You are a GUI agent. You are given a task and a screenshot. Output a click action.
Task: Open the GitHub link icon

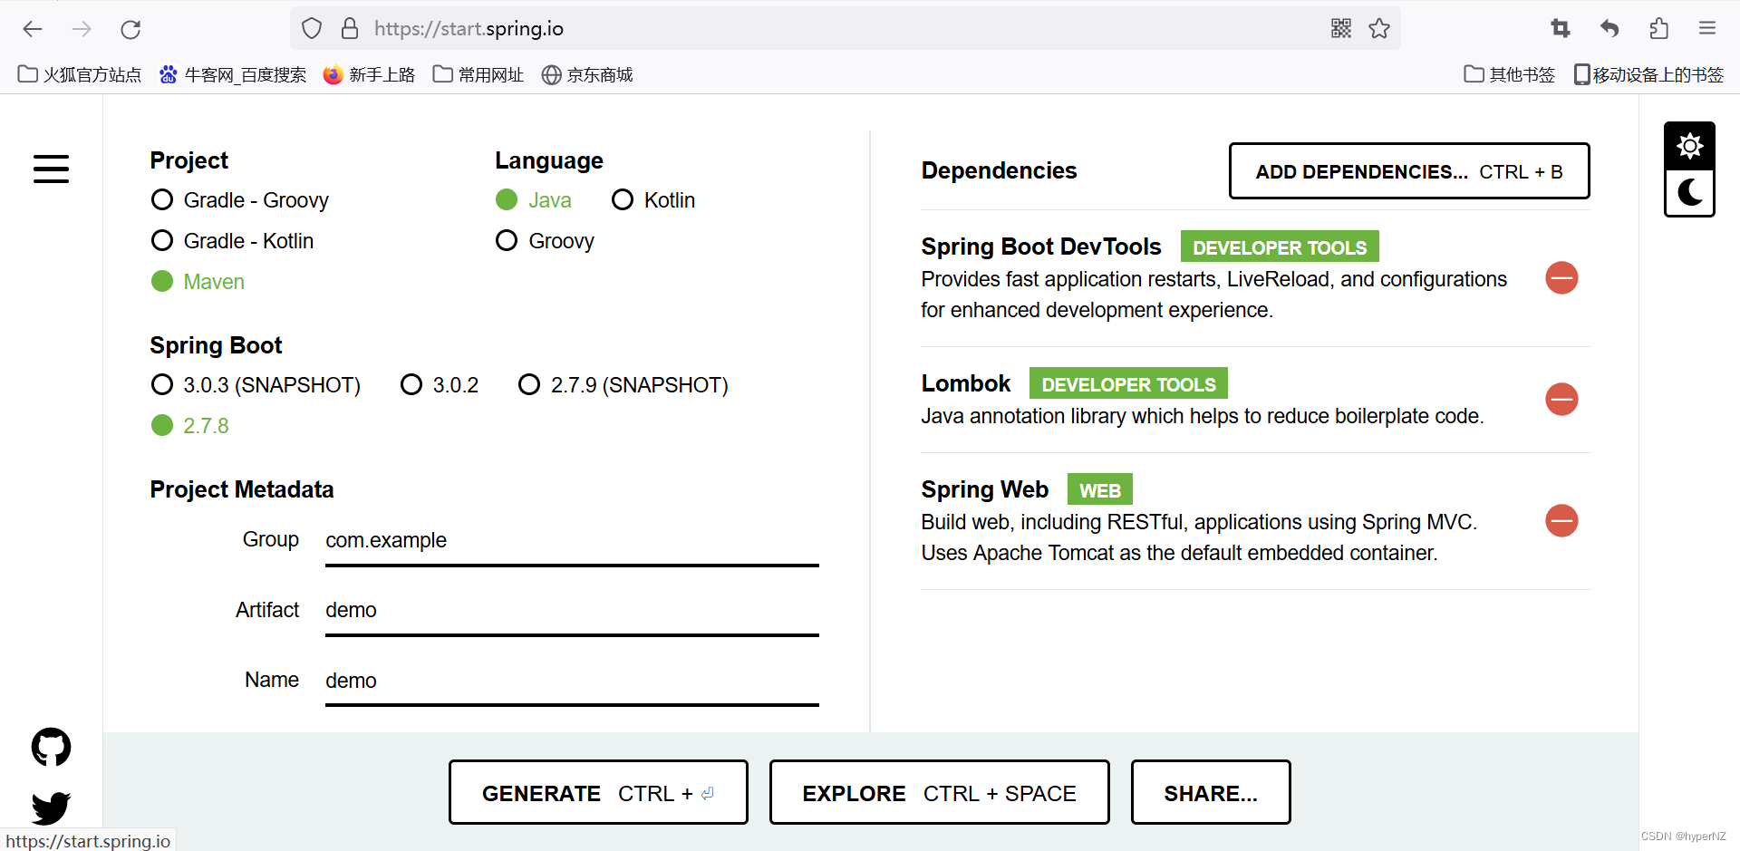(51, 747)
